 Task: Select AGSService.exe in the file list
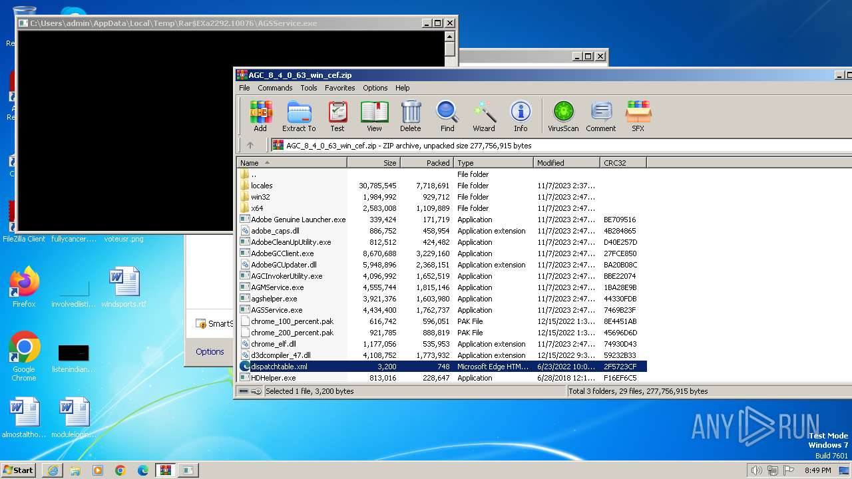(276, 310)
